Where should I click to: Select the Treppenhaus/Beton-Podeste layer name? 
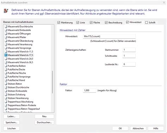pyautogui.click(x=22, y=105)
